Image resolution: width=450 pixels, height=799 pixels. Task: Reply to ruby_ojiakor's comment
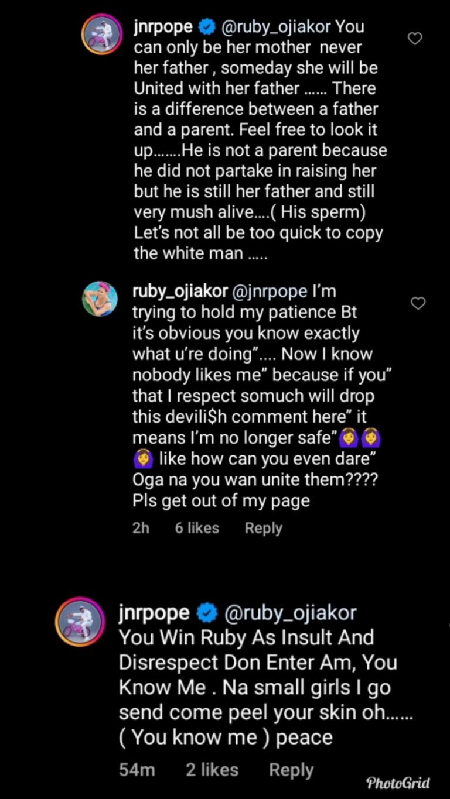pyautogui.click(x=264, y=528)
